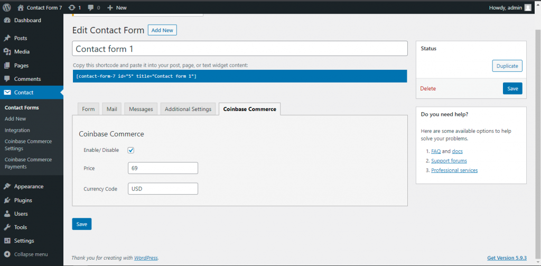541x266 pixels.
Task: Click the WordPress logo icon
Action: point(7,7)
